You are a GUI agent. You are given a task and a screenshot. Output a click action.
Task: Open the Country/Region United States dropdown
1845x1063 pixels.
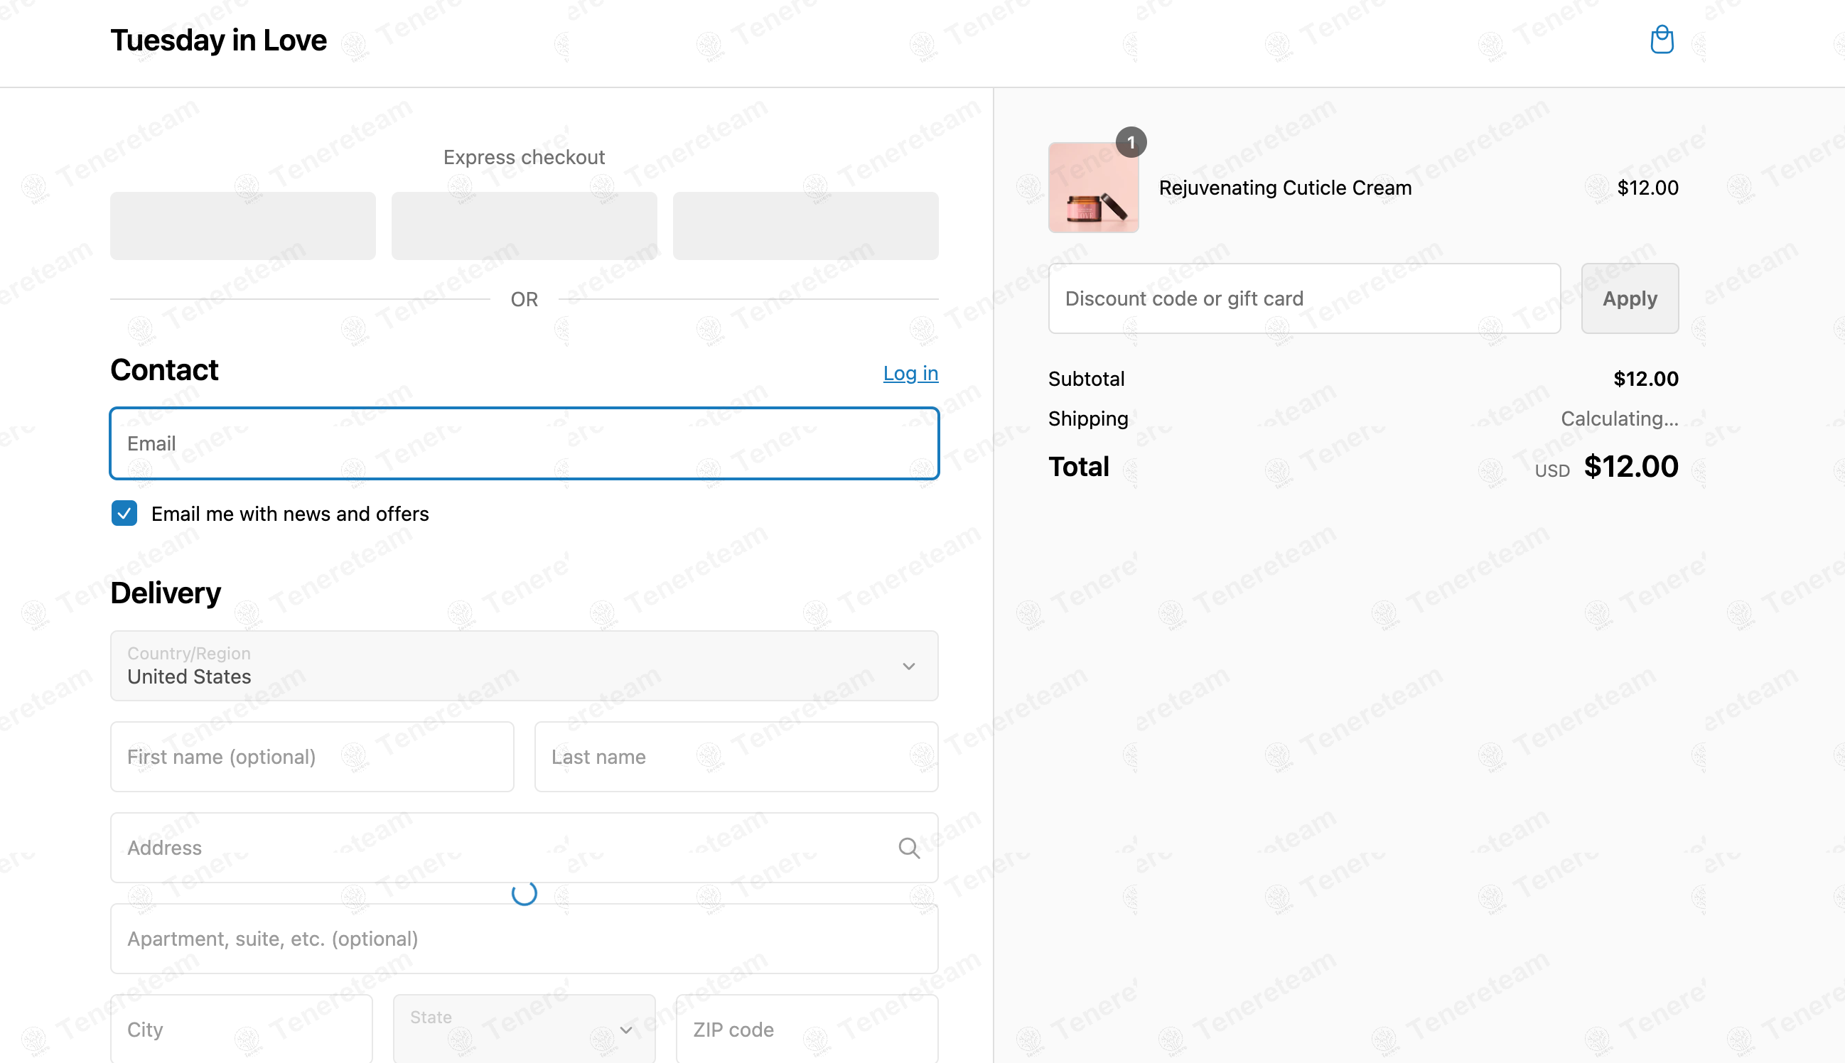coord(525,666)
